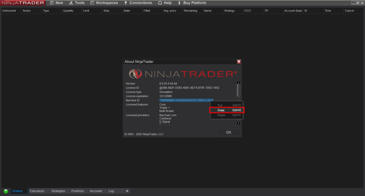The height and width of the screenshot is (196, 365).
Task: Open the Help menu
Action: coord(165,3)
